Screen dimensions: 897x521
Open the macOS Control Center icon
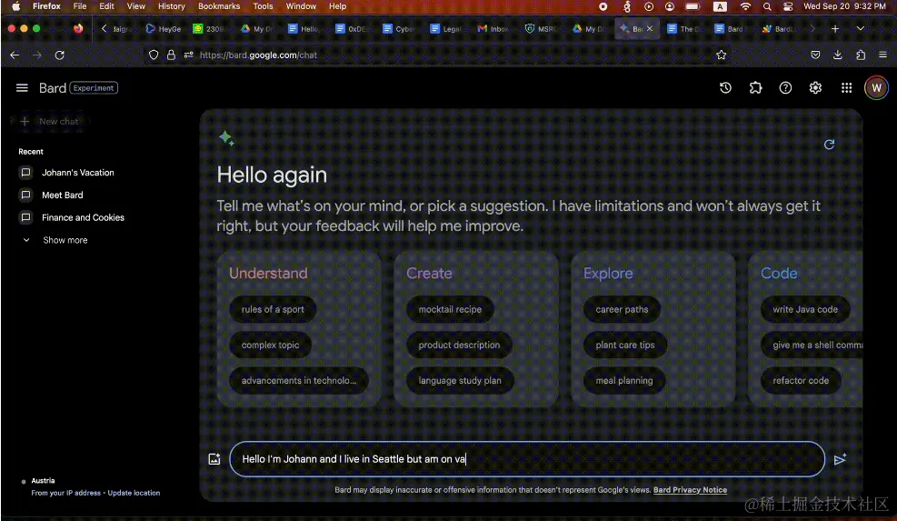tap(788, 6)
